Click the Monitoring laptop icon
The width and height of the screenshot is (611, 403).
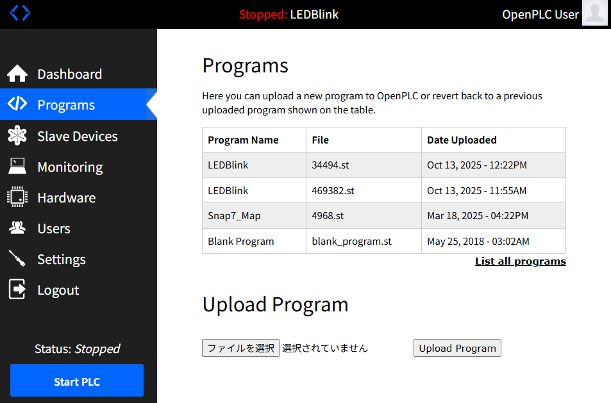pos(17,167)
